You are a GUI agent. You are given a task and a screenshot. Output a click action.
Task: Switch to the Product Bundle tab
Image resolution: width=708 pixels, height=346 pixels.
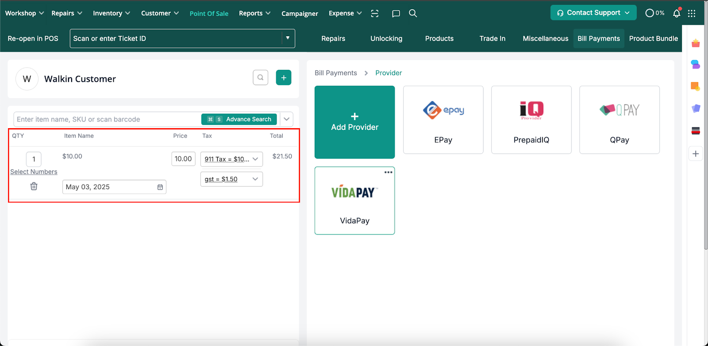[653, 38]
